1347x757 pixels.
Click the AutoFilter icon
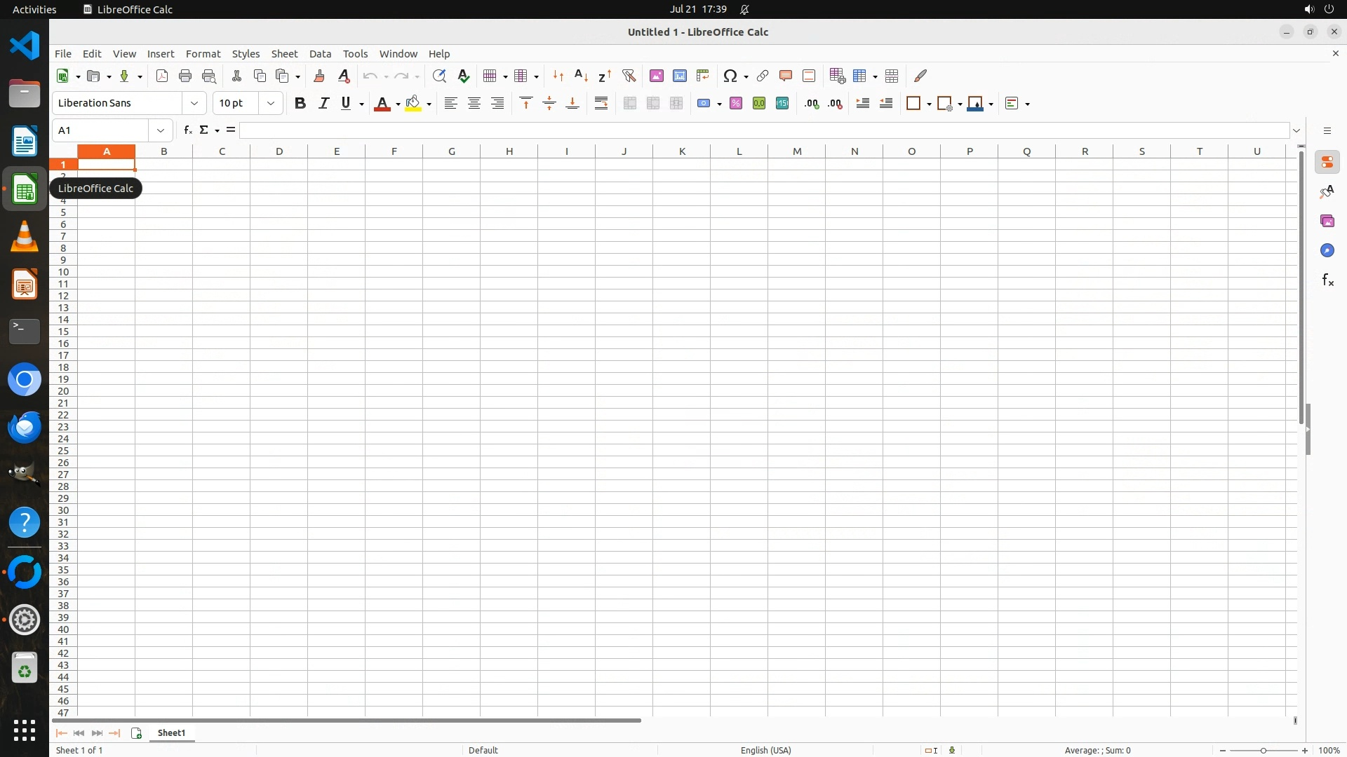[x=629, y=76]
